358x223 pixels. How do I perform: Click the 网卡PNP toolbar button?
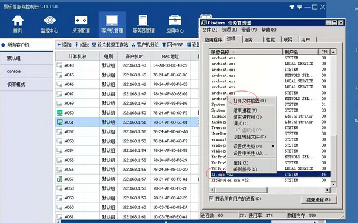[172, 45]
